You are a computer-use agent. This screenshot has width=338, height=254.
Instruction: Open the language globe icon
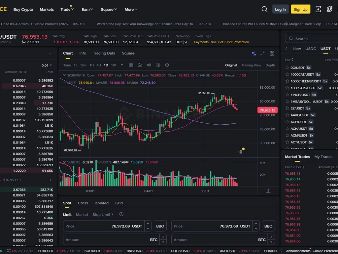point(329,9)
